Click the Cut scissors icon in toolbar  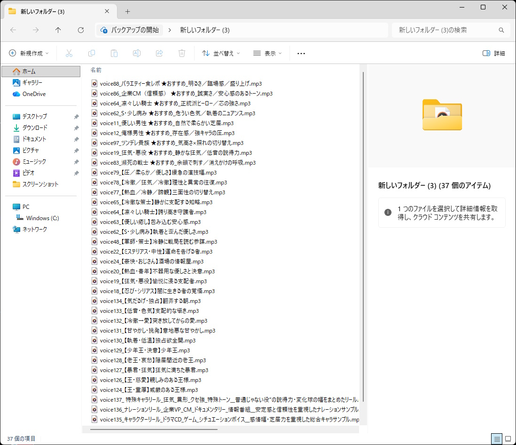click(x=69, y=53)
